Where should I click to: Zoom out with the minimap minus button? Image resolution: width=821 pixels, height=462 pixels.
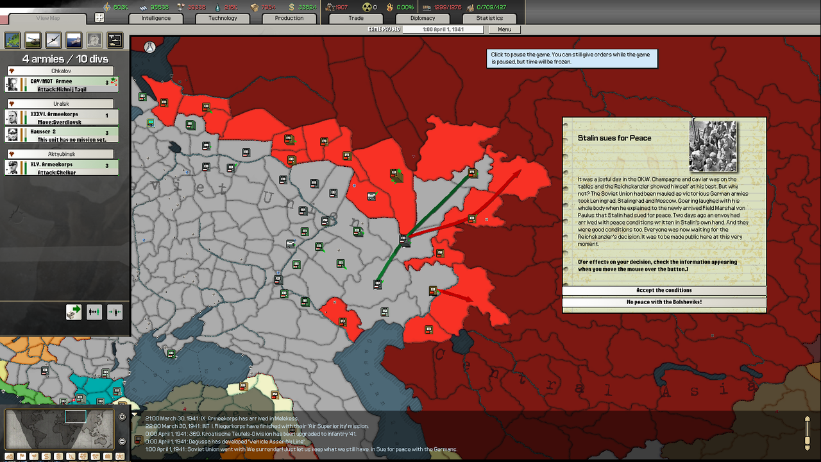click(x=123, y=441)
